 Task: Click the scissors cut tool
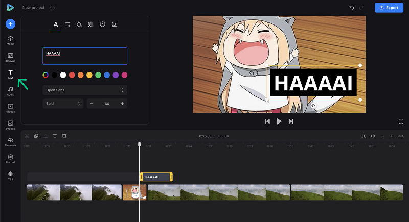[x=27, y=136]
